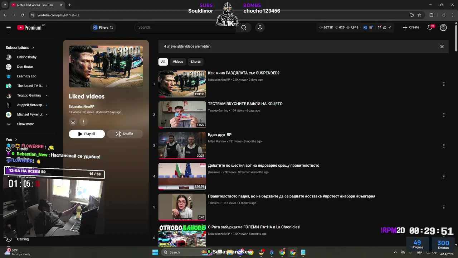Screen dimensions: 458x258
Task: Dismiss the unavailable videos hidden notice
Action: [x=442, y=47]
